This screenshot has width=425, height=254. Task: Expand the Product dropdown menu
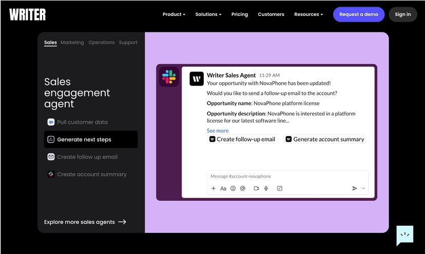pos(173,14)
